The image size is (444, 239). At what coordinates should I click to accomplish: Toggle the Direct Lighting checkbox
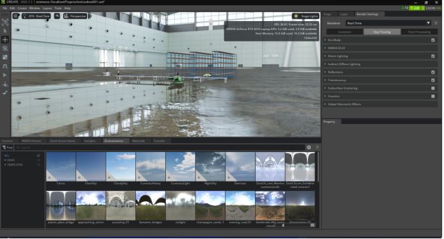(433, 56)
